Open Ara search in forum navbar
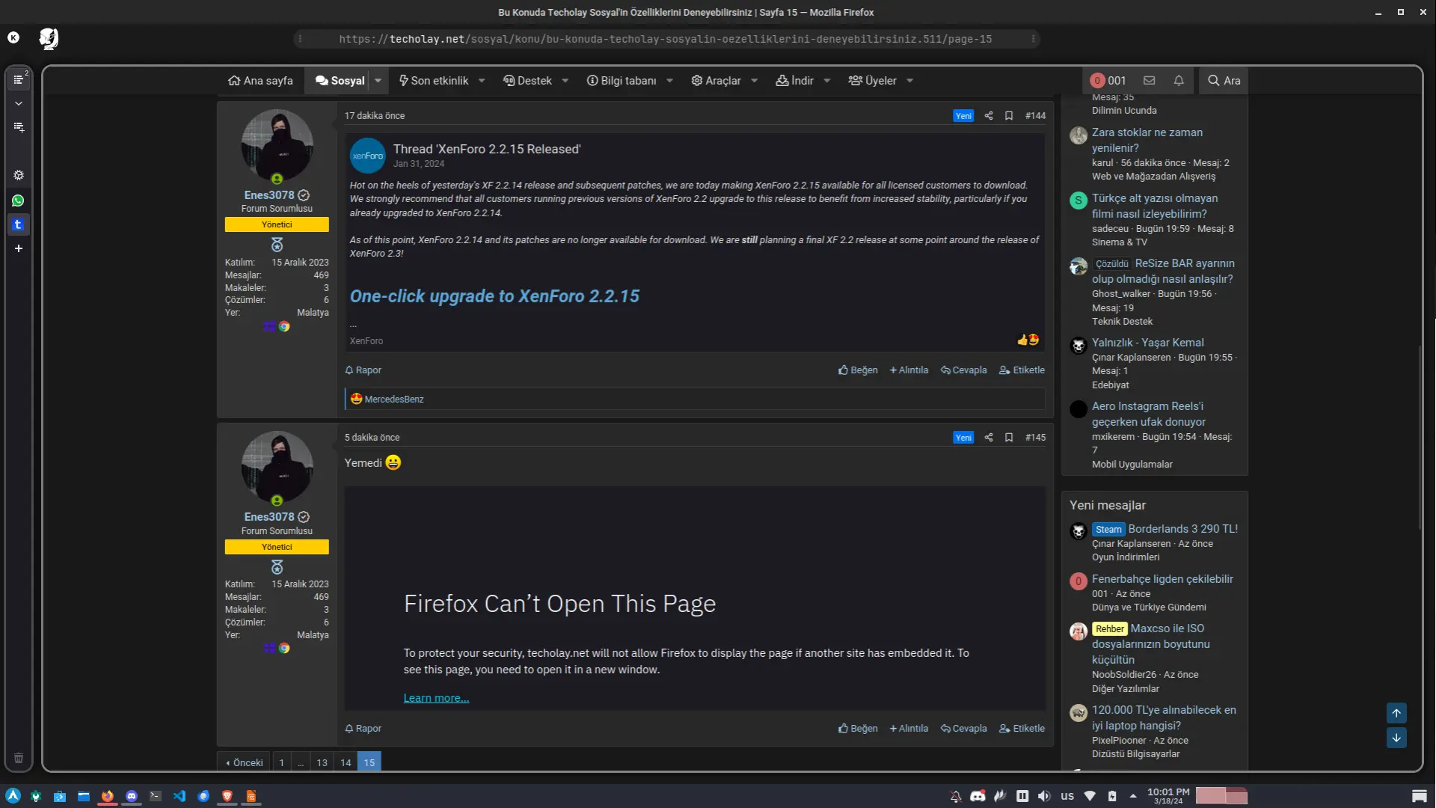This screenshot has height=808, width=1436. point(1224,81)
